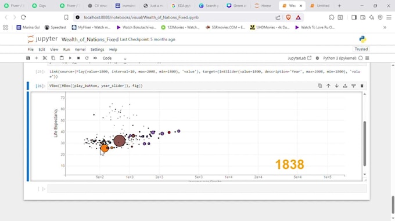Image resolution: width=395 pixels, height=221 pixels.
Task: Bookmark this page with the bookmark icon
Action: click(66, 17)
